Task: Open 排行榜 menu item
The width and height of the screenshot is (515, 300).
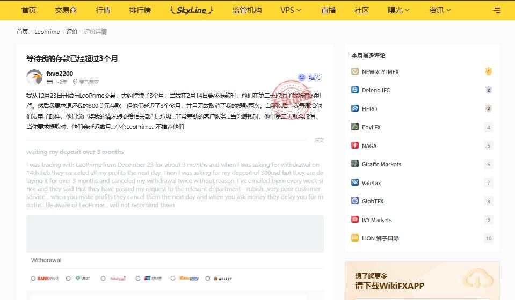Action: coord(140,10)
